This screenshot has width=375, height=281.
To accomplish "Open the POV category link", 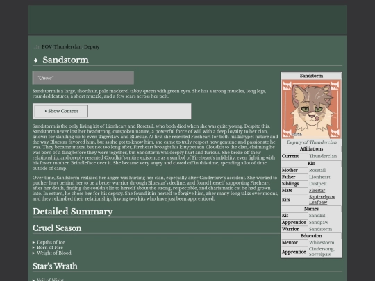I will pos(47,47).
